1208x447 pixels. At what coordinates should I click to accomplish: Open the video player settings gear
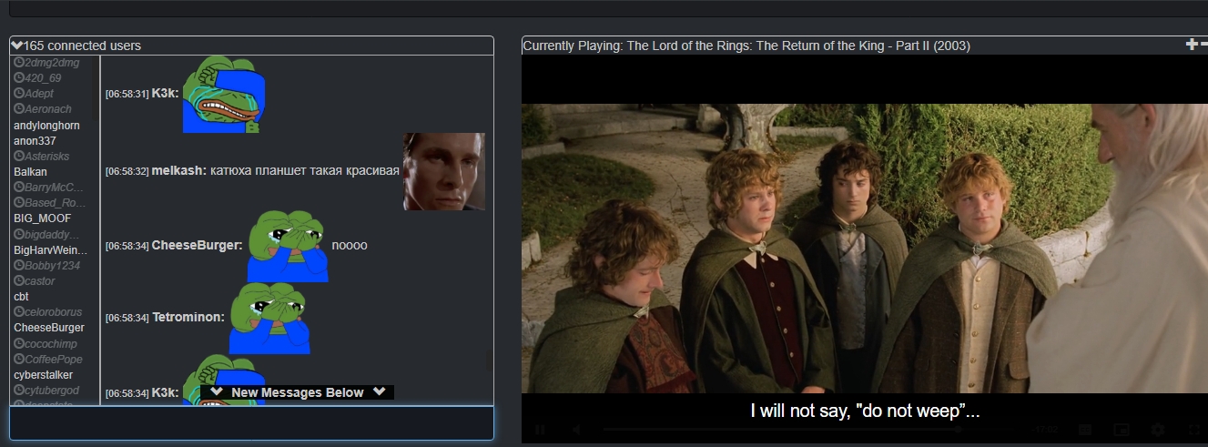pos(1158,430)
